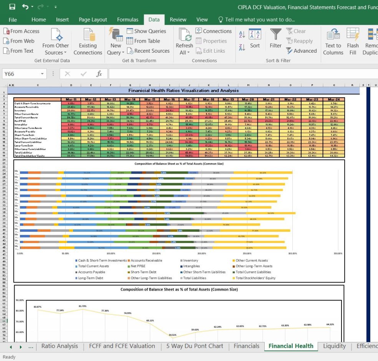378x361 pixels.
Task: Click the Tell me what you want box
Action: pyautogui.click(x=257, y=20)
